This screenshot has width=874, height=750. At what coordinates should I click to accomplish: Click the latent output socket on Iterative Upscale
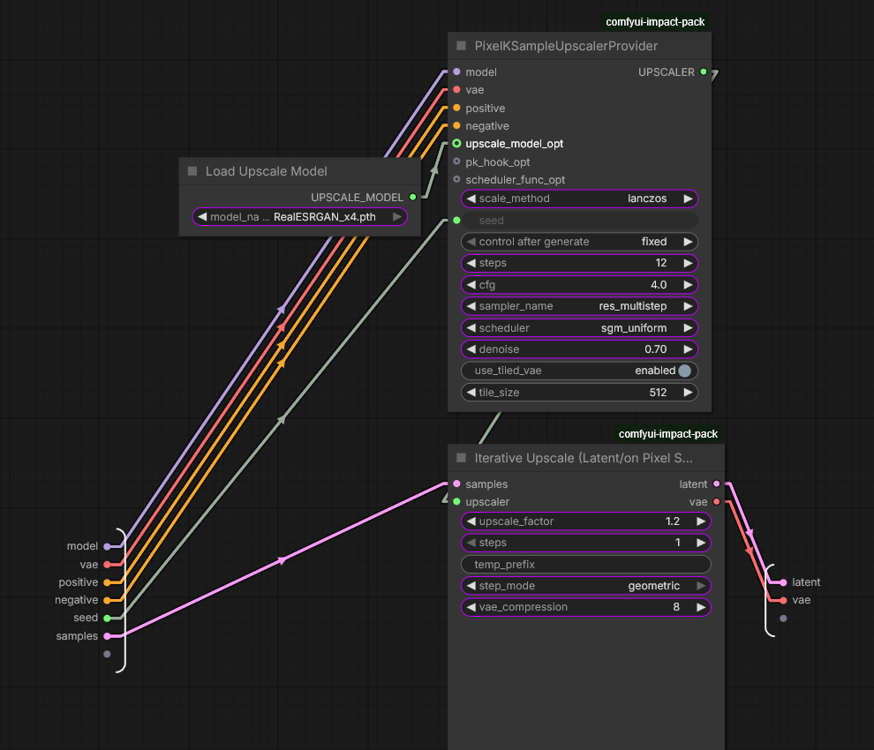click(716, 484)
